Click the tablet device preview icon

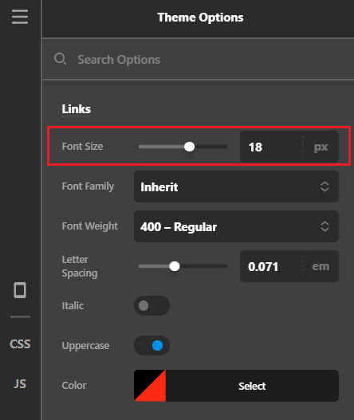20,290
